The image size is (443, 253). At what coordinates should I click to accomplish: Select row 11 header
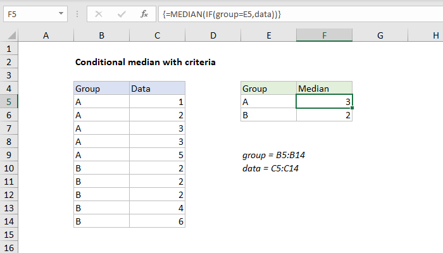(9, 182)
